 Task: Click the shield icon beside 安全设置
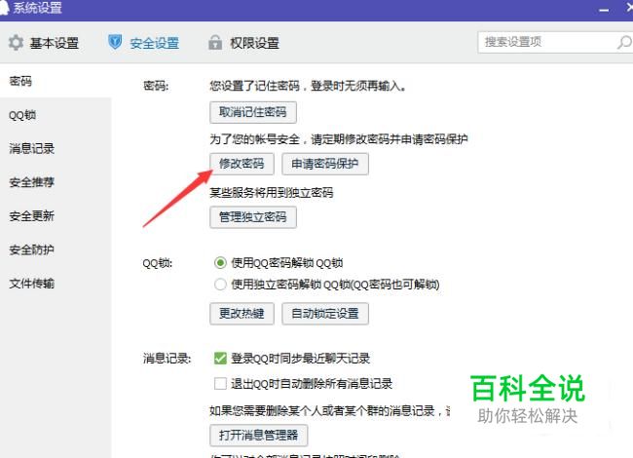[x=115, y=42]
